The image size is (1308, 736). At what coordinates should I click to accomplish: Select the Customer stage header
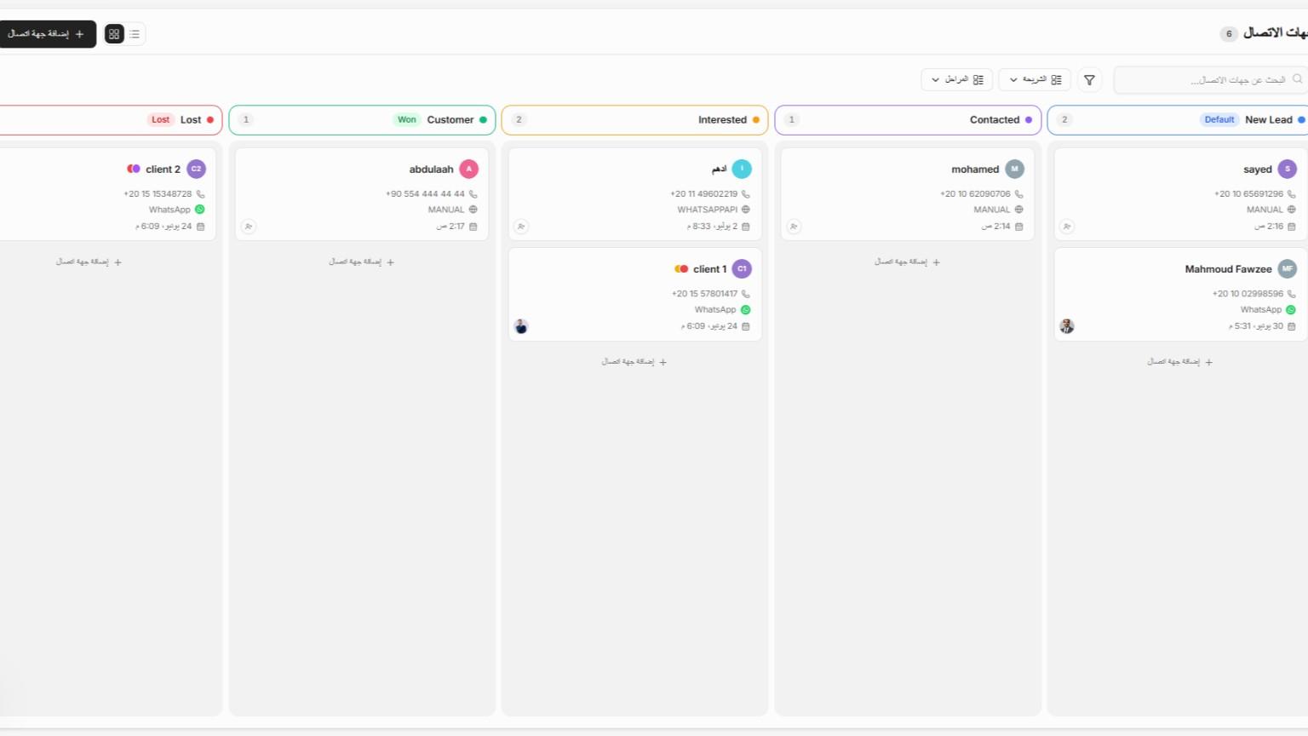[x=362, y=120]
